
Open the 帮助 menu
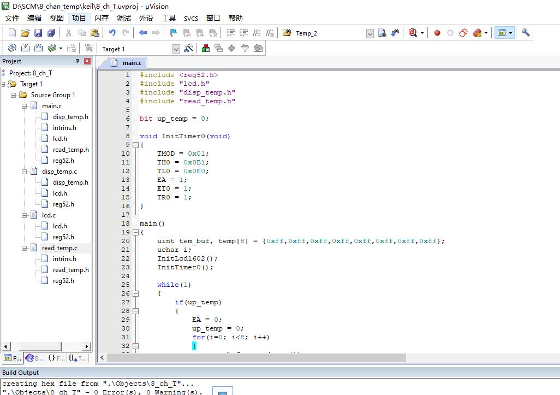coord(236,18)
